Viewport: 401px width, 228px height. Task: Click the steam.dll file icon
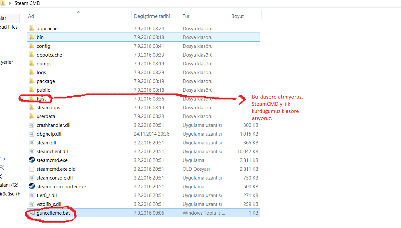tap(32, 142)
